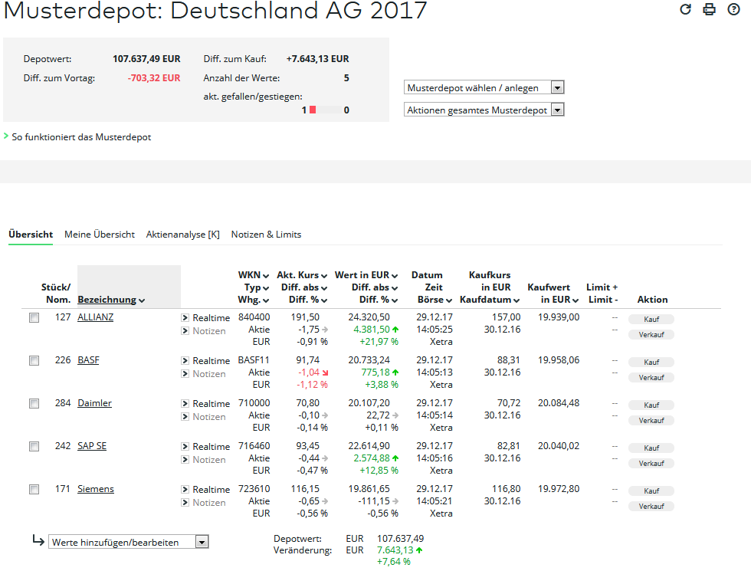Image resolution: width=751 pixels, height=571 pixels.
Task: Open So funktioniert das Musterdepot link
Action: (81, 137)
